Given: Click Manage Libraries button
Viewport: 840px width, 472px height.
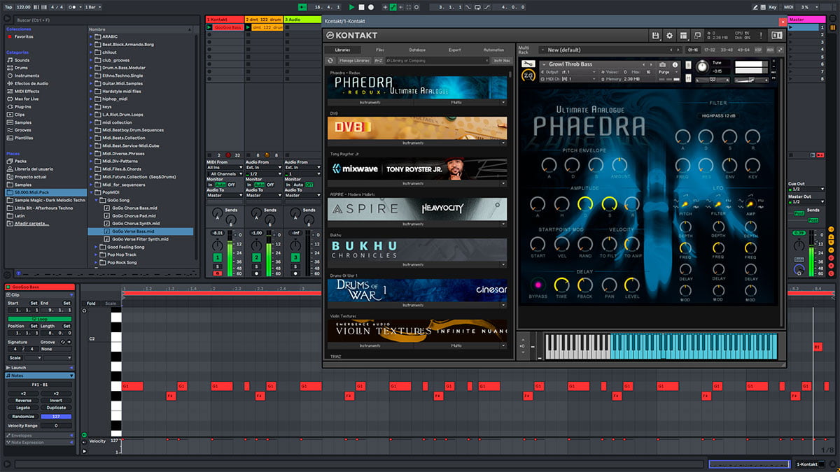Looking at the screenshot, I should [354, 61].
